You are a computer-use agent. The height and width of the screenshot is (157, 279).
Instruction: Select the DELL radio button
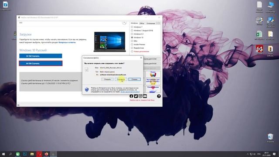[132, 41]
